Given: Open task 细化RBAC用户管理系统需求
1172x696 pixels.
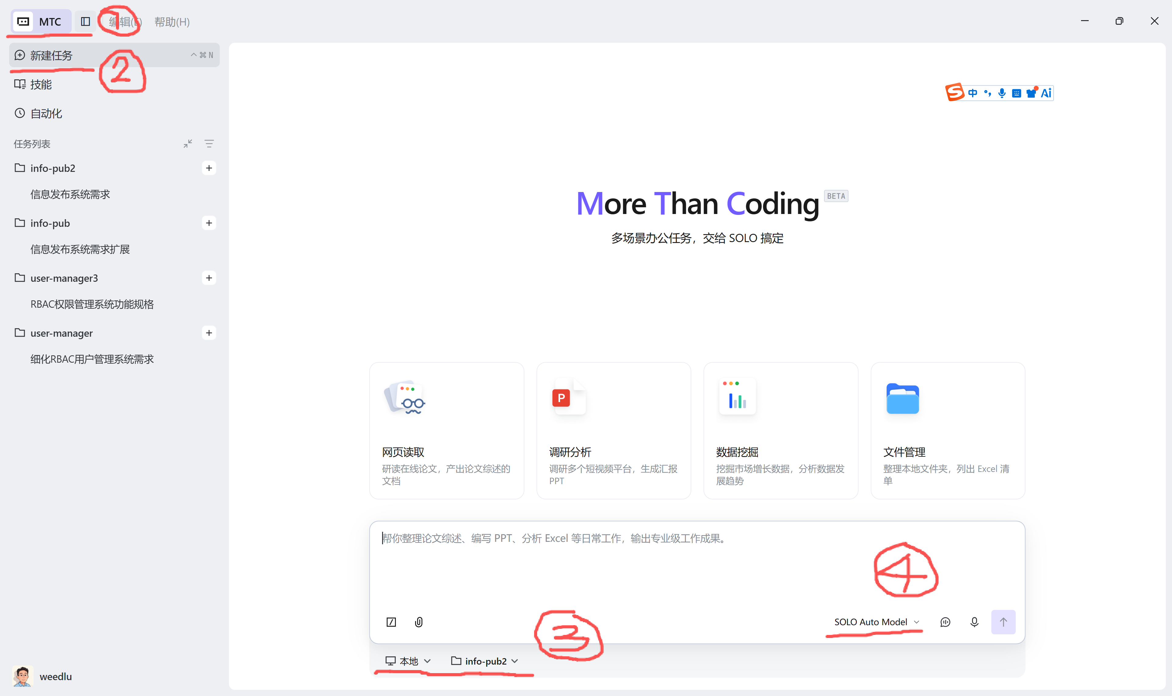Looking at the screenshot, I should point(92,359).
